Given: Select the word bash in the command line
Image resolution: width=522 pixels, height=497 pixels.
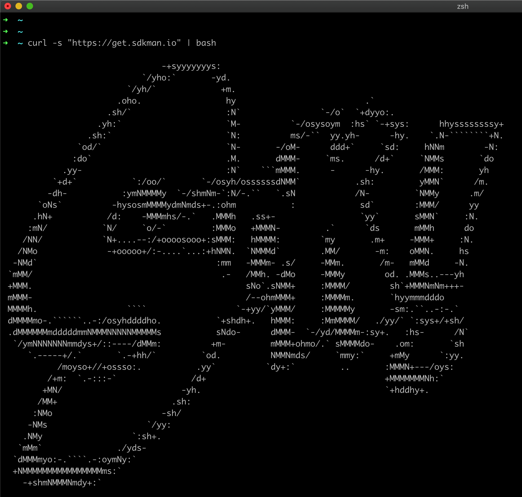Looking at the screenshot, I should tap(206, 43).
